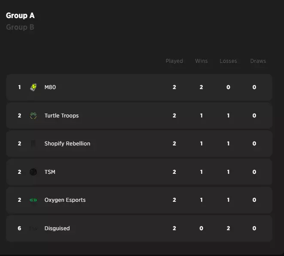
Task: Select TSM's wins value
Action: [201, 172]
